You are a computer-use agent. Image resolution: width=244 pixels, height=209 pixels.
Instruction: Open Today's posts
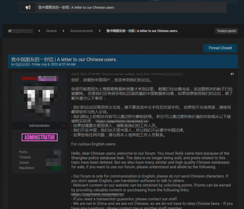pos(226,31)
